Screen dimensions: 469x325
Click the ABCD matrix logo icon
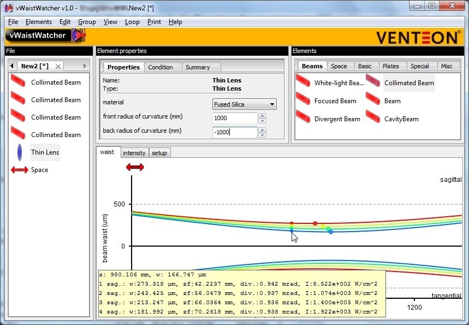[x=79, y=36]
